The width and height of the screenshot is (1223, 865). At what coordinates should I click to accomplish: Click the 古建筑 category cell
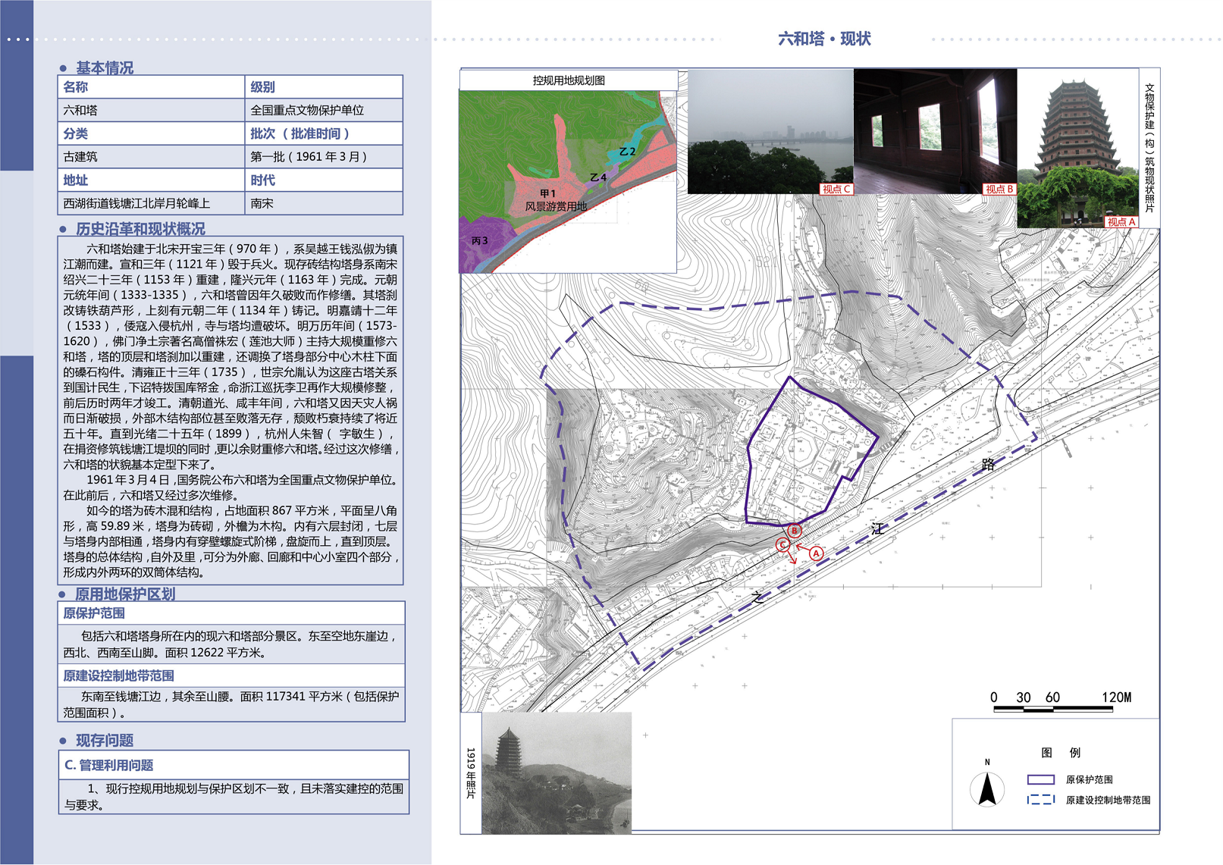(152, 156)
